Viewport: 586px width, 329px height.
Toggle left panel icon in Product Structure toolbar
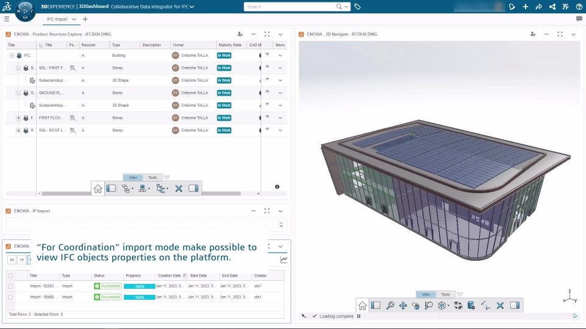coord(111,188)
